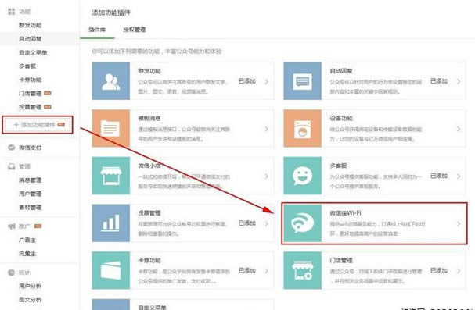Viewport: 475px width, 310px height.
Task: Open 自定义菜单 in the sidebar menu
Action: pyautogui.click(x=33, y=52)
